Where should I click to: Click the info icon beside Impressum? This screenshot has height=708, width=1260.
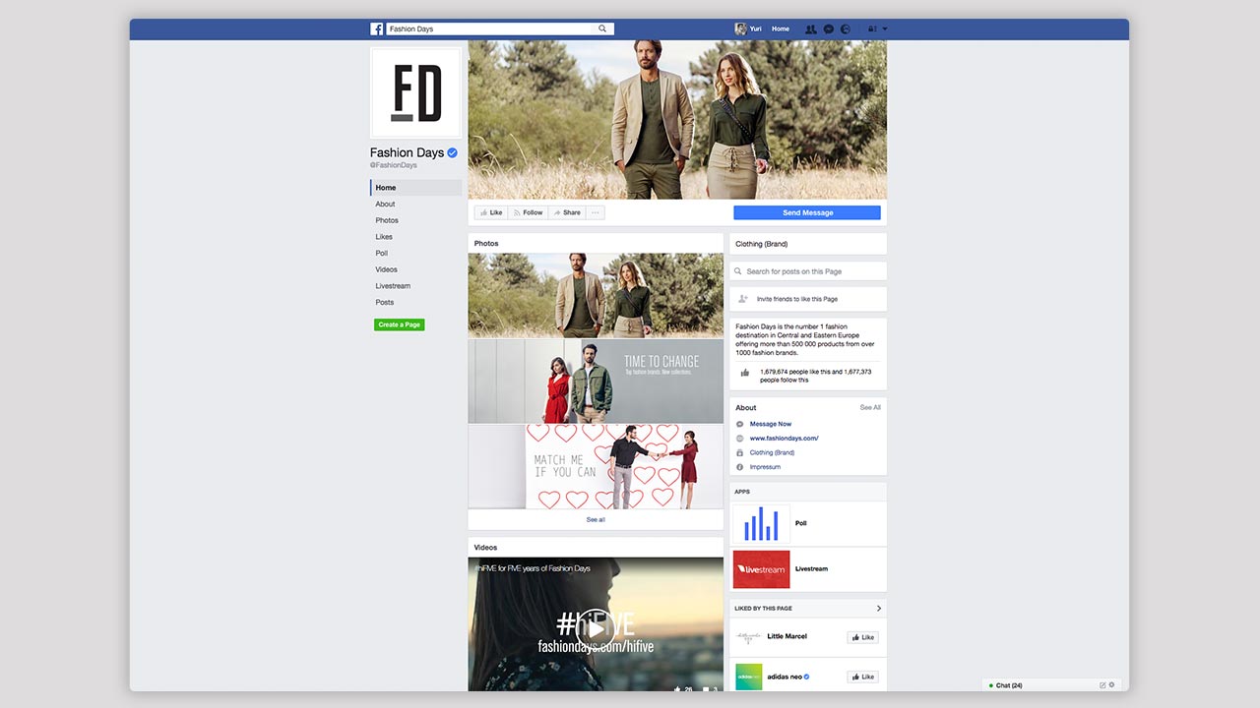point(740,467)
